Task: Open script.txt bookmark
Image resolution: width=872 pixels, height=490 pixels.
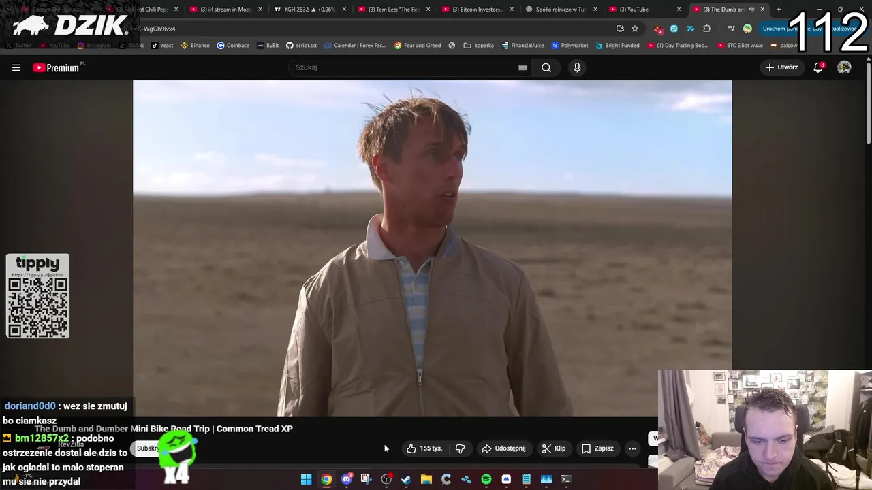Action: pos(301,46)
